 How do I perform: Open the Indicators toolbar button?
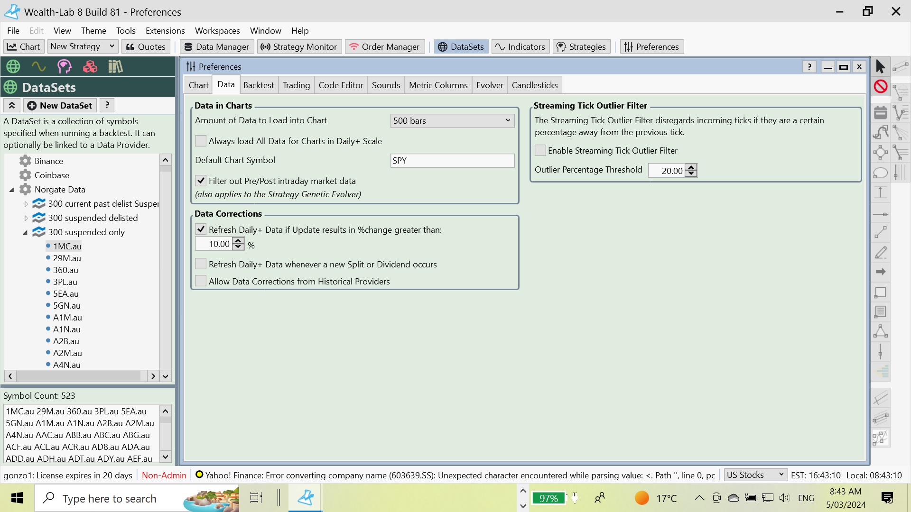point(520,46)
